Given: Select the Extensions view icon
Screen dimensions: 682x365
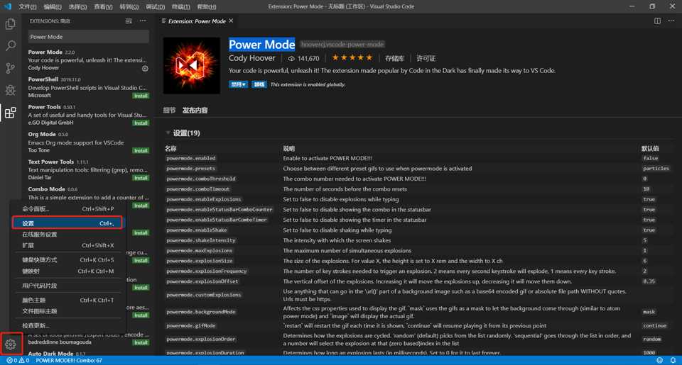Looking at the screenshot, I should (11, 113).
